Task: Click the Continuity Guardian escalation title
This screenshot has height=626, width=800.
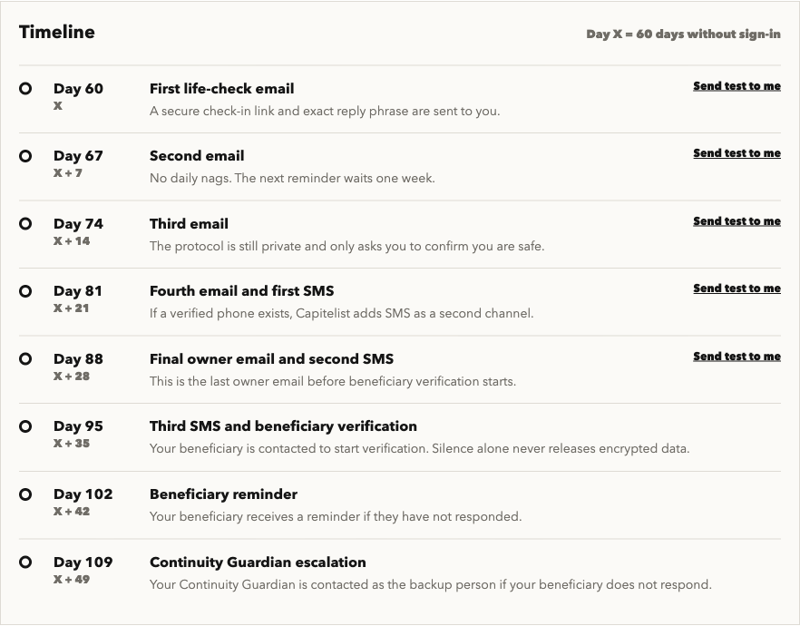Action: tap(258, 562)
